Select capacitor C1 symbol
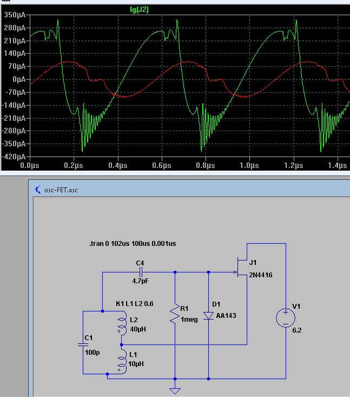 tap(83, 344)
